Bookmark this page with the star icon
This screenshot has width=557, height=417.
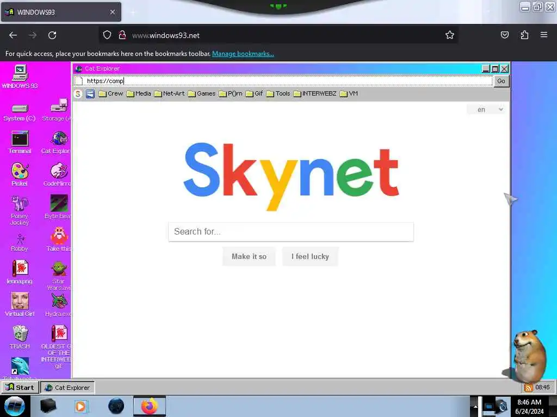point(450,35)
